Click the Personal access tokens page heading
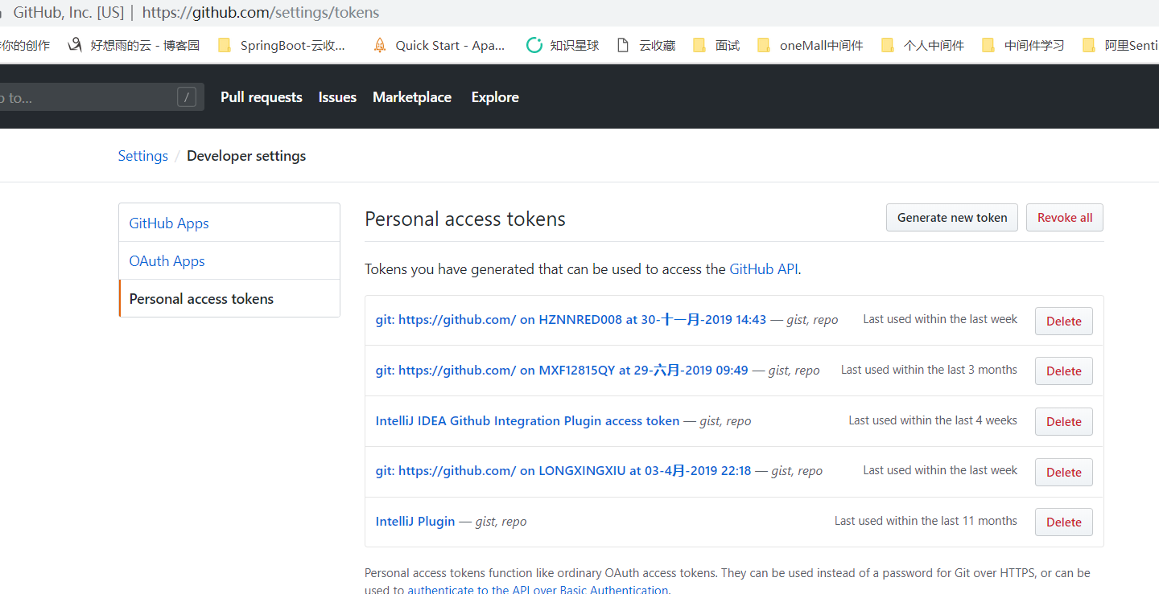This screenshot has height=594, width=1159. pos(465,219)
